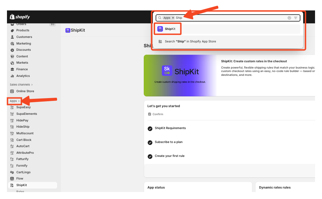Toggle the Create your first rule checkmark
Image resolution: width=322 pixels, height=199 pixels.
[150, 156]
